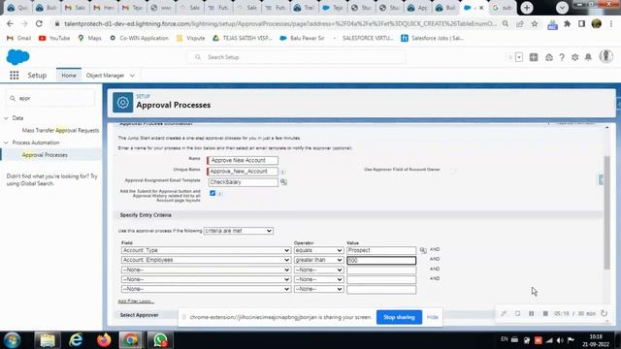
Task: Open the Chrome extensions puzzle icon
Action: coord(567,23)
